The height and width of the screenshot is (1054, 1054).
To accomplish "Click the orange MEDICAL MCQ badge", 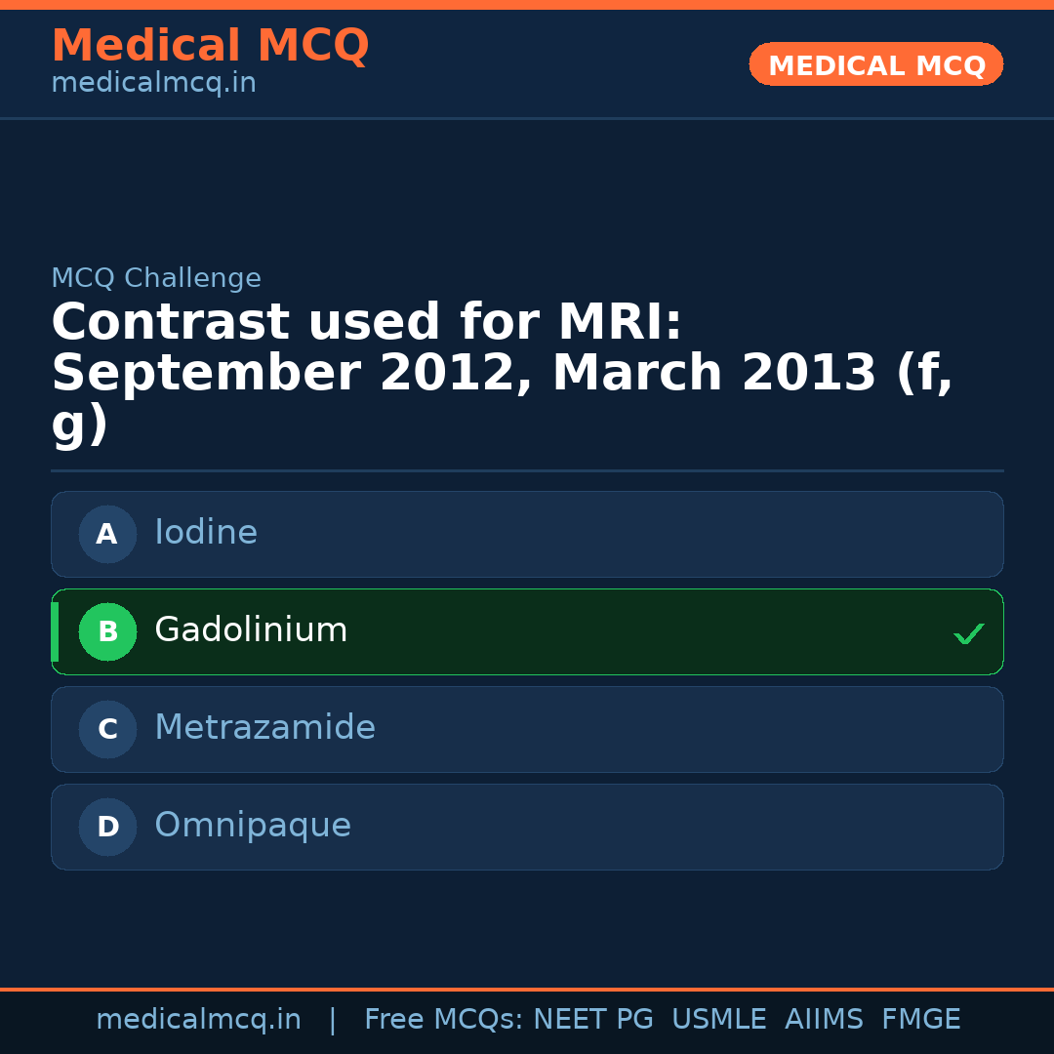I will 875,64.
